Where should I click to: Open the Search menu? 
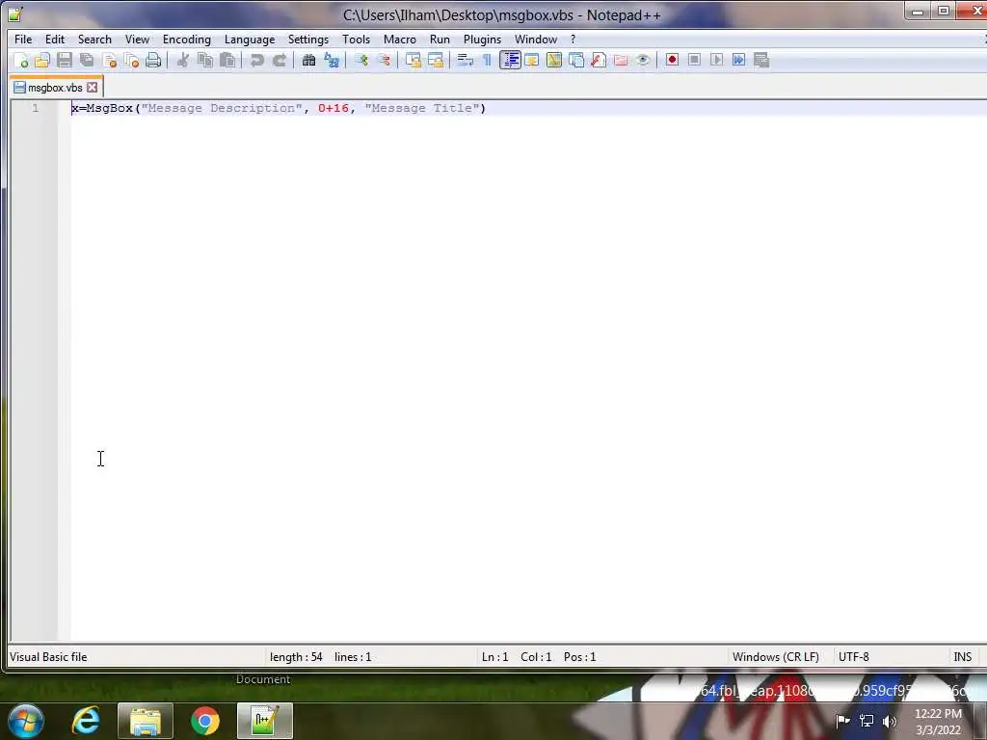(x=94, y=39)
